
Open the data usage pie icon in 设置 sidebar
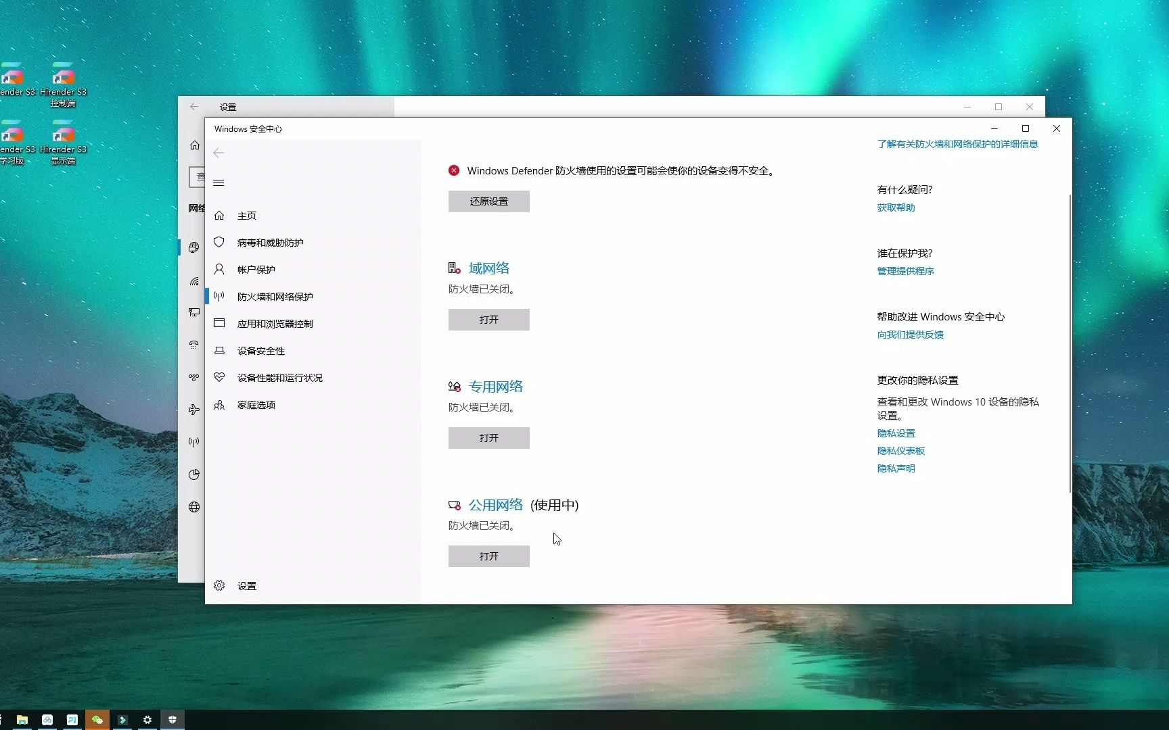[x=194, y=474]
